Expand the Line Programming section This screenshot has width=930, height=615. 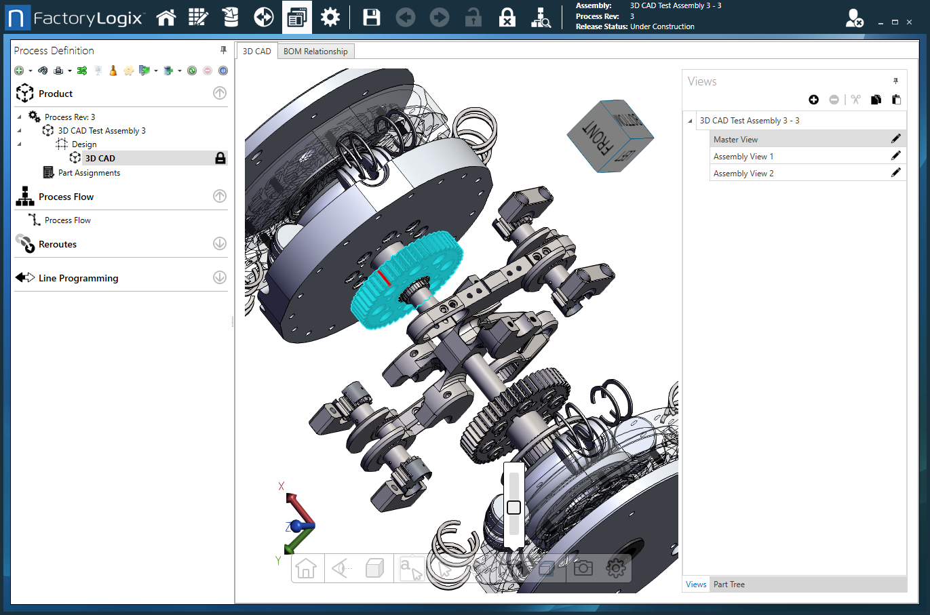tap(220, 277)
